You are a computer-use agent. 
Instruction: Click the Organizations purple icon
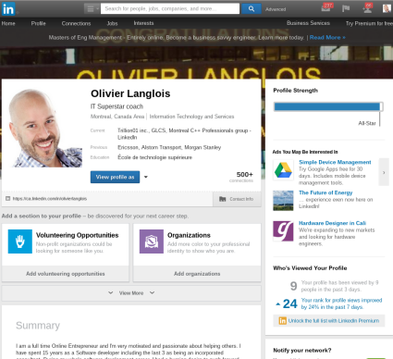coord(152,241)
